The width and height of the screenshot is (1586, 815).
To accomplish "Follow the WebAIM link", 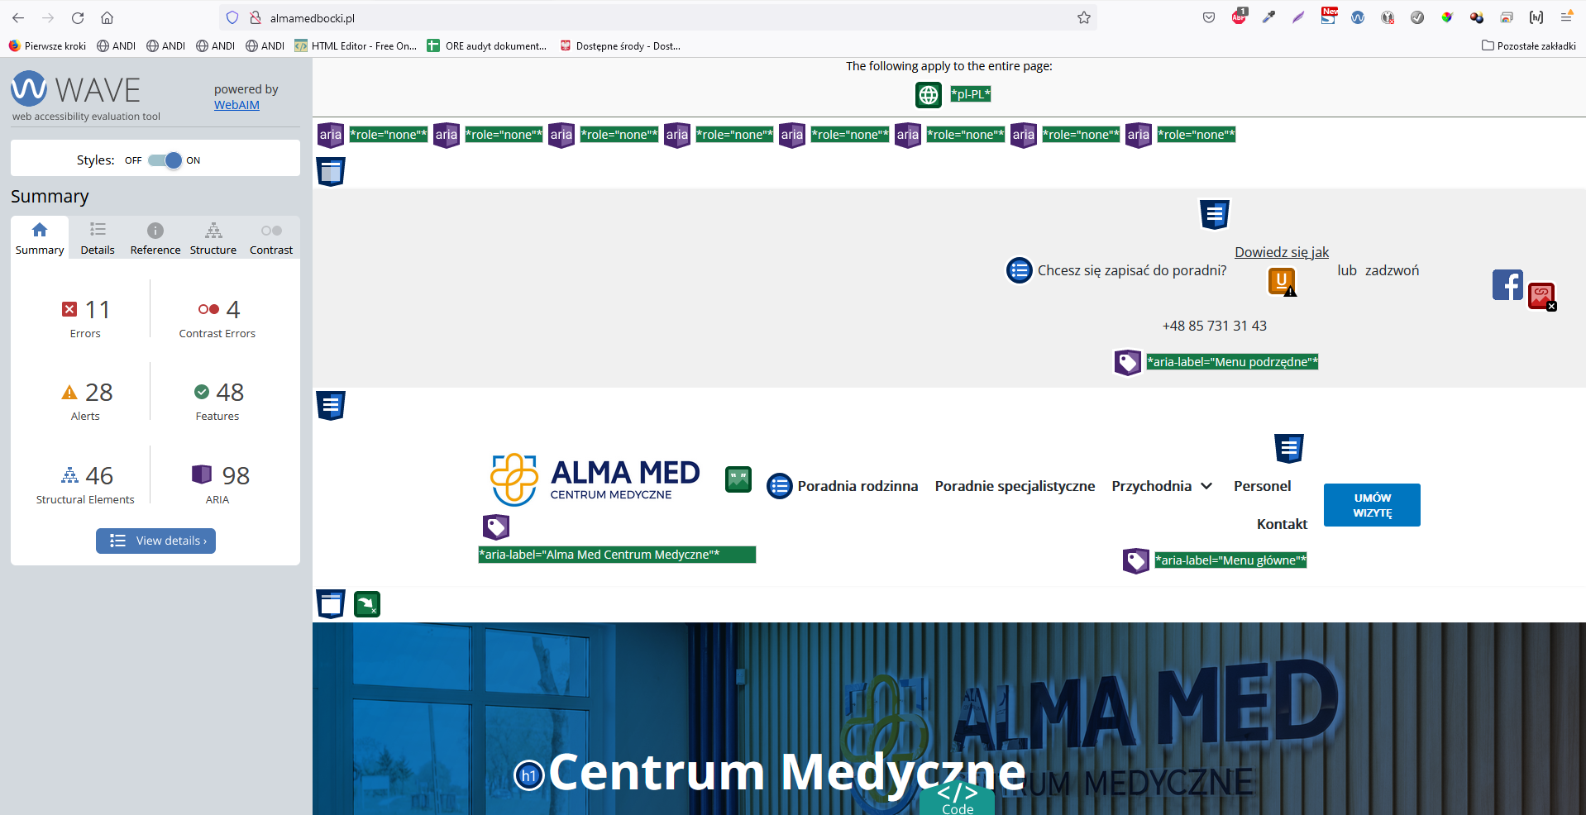I will (236, 105).
